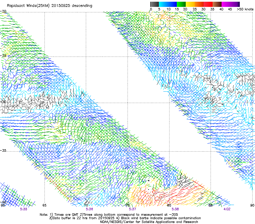
Task: Click the '15' label under the color bar
Action: (177, 9)
